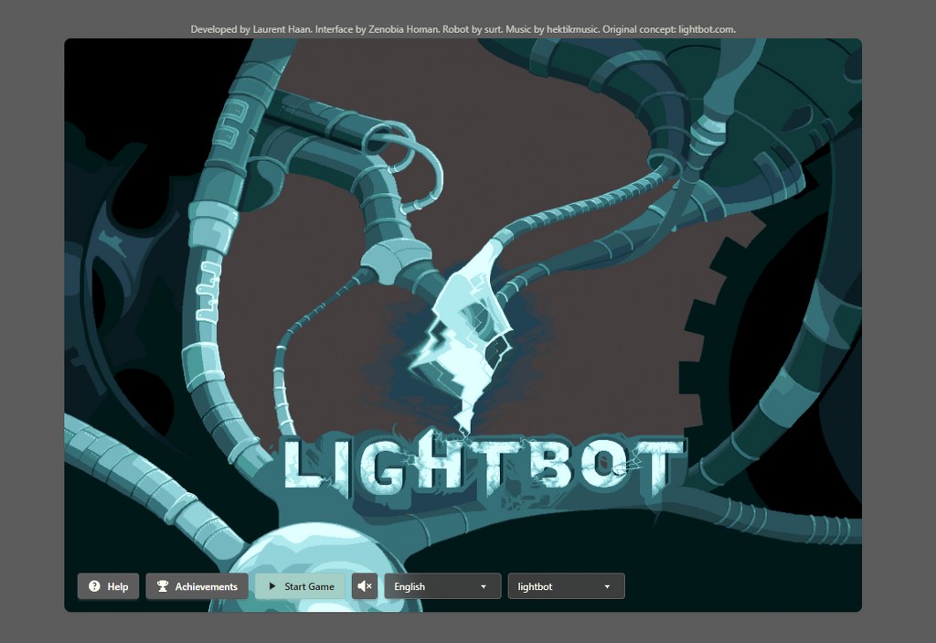Toggle the muted speaker sound icon
Screen dimensions: 936x643
click(x=364, y=586)
